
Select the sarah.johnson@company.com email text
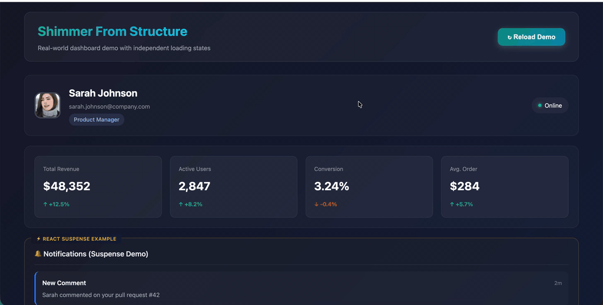coord(109,107)
